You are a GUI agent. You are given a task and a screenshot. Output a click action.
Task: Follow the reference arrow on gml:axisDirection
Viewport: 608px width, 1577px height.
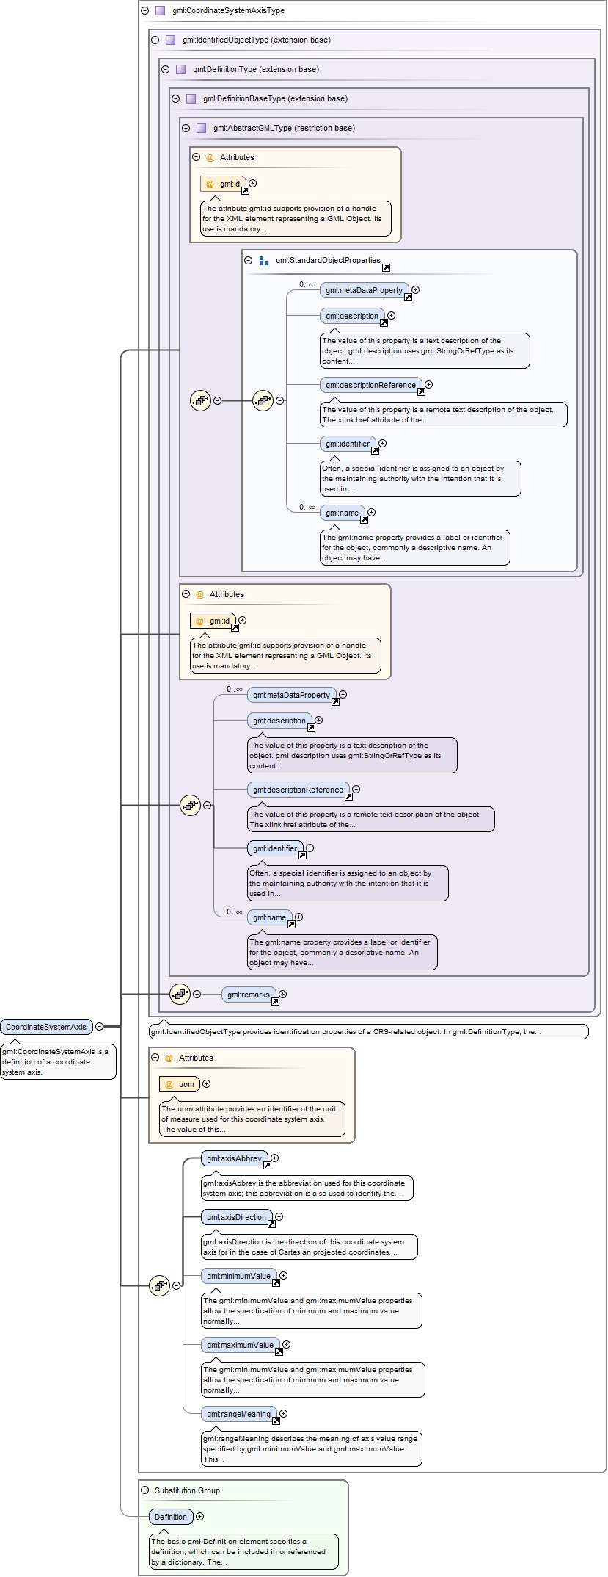[x=271, y=1224]
